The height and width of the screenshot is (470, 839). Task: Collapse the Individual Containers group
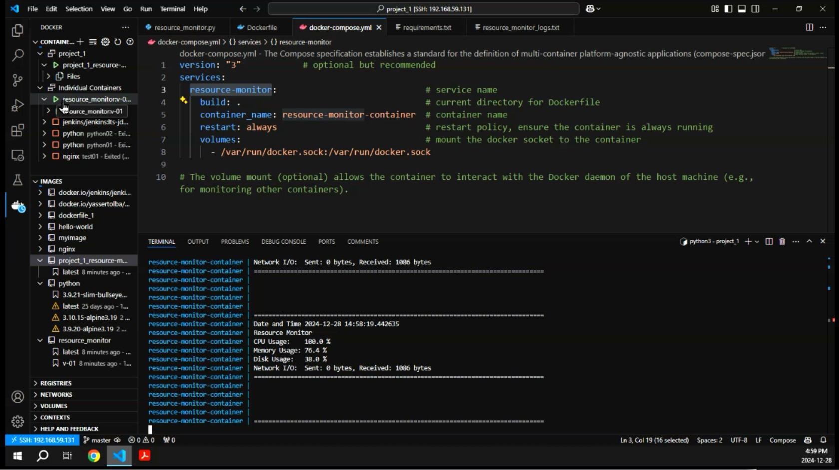click(x=40, y=88)
